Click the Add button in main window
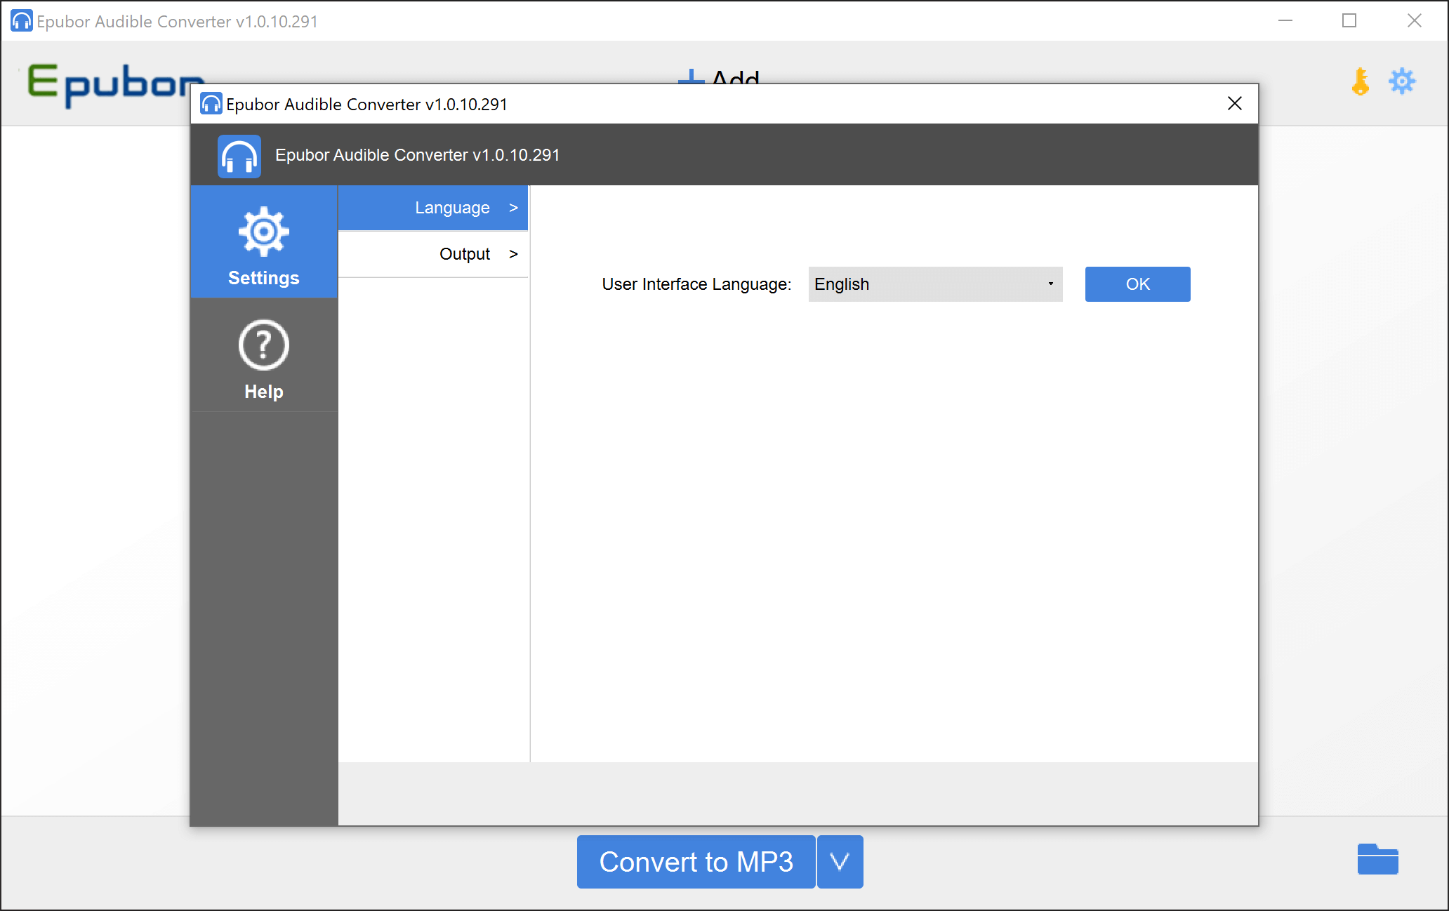Screen dimensions: 1449x911 click(719, 77)
